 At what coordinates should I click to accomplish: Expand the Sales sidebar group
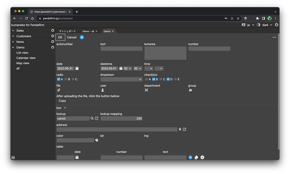[x=13, y=31]
